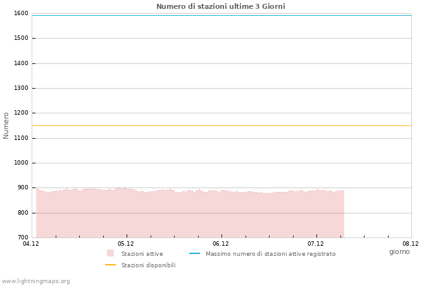Screen dimensions: 443x285
Task: Click the 1600 y-axis tick label
Action: [x=21, y=13]
